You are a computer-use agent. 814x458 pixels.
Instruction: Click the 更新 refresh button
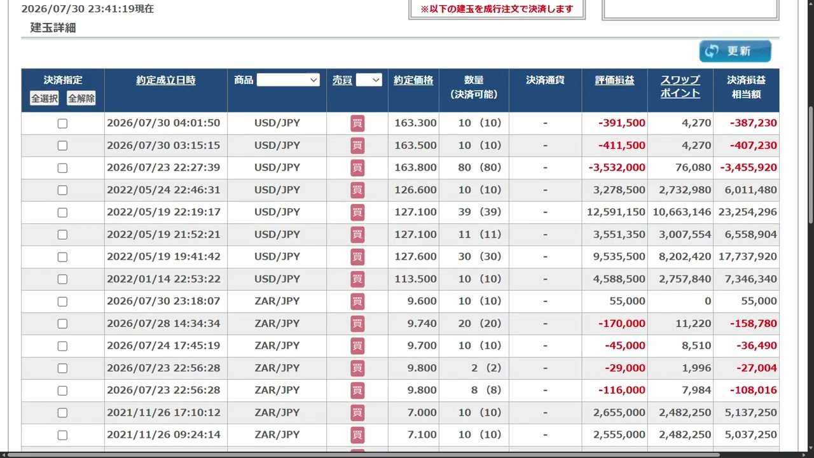735,52
